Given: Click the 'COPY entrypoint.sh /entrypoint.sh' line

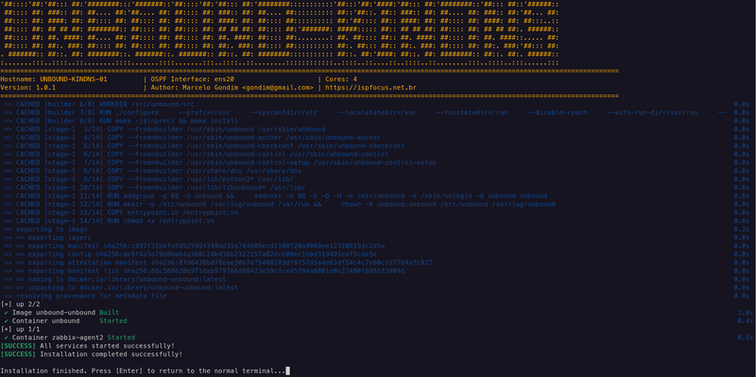Looking at the screenshot, I should click(x=121, y=213).
